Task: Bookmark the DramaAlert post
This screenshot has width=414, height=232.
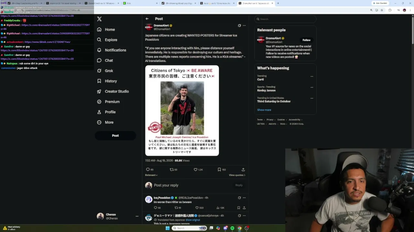Action: tap(219, 169)
